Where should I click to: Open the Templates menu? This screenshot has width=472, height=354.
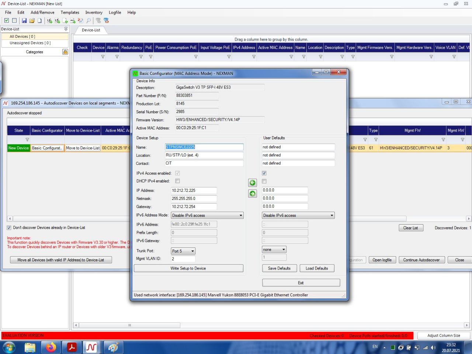70,13
